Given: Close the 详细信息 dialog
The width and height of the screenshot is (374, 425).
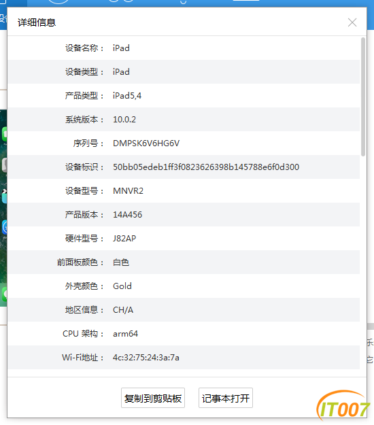Looking at the screenshot, I should tap(352, 22).
